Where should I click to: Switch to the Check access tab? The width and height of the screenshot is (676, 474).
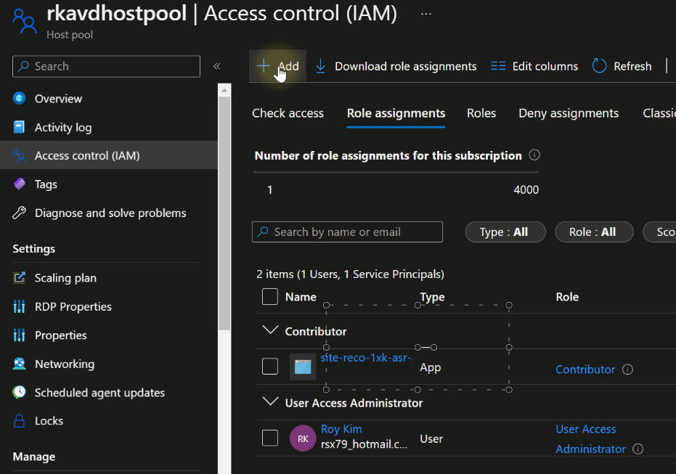tap(288, 113)
